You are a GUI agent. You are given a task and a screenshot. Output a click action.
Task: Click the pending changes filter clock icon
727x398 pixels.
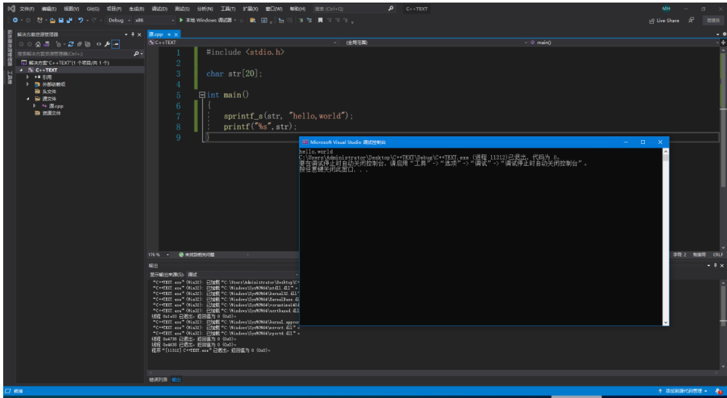point(58,45)
